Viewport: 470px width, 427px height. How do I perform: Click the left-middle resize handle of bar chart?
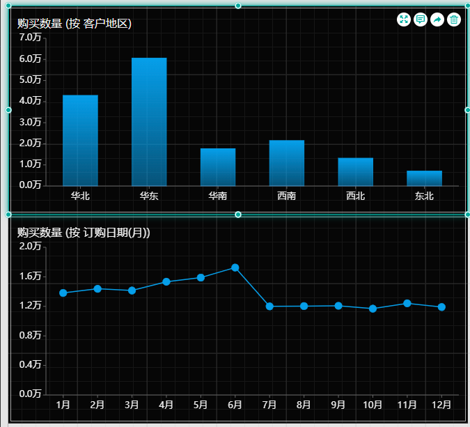(x=9, y=110)
